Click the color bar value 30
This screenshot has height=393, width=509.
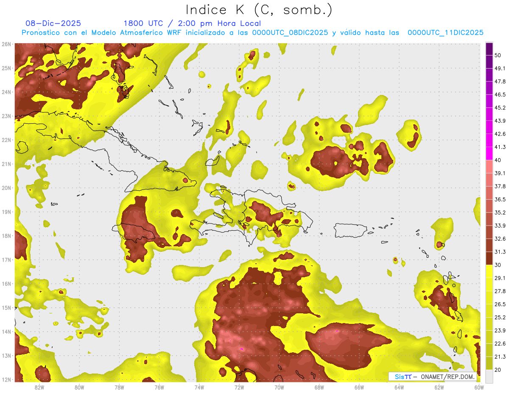[498, 265]
